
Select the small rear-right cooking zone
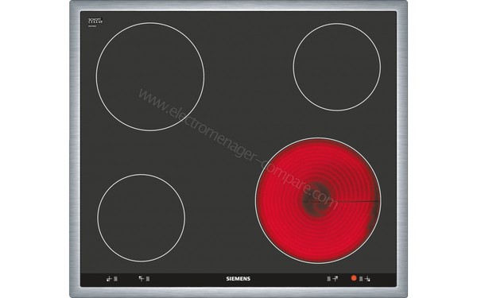[x=337, y=67]
